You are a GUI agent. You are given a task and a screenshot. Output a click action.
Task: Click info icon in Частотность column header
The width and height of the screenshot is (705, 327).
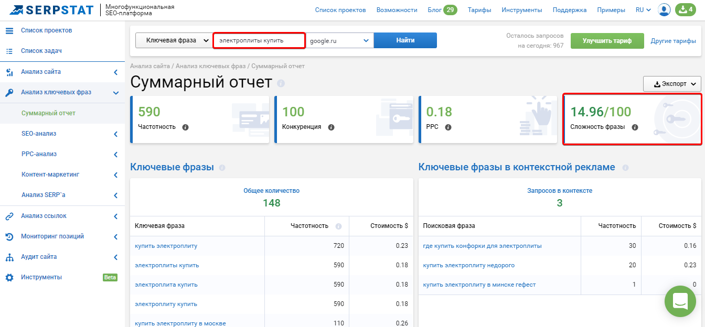click(x=338, y=226)
